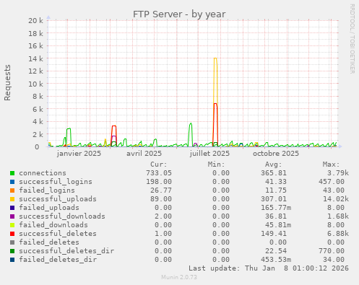The height and width of the screenshot is (285, 359).
Task: Click the 'Avg:' column header
Action: 274,165
